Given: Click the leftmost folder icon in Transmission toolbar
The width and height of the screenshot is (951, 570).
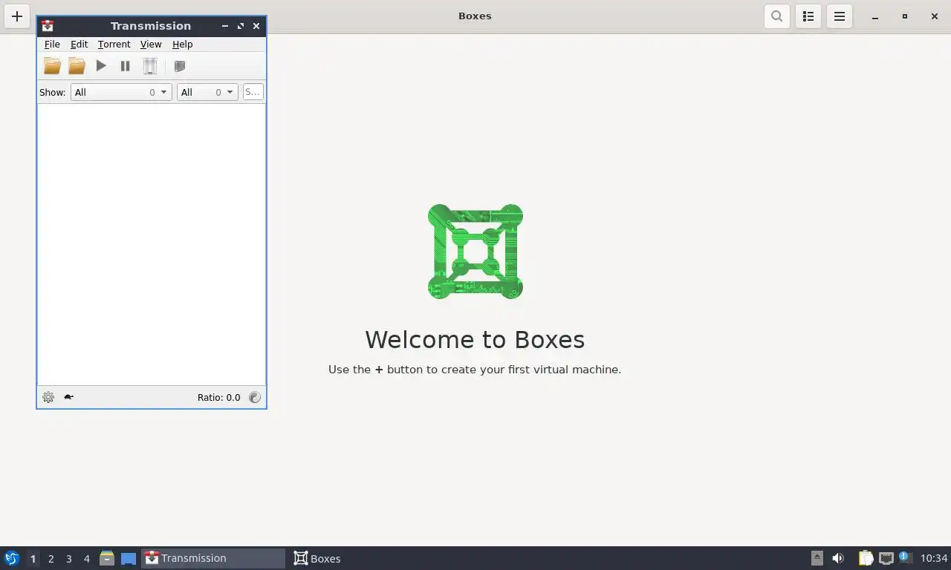Looking at the screenshot, I should click(52, 66).
